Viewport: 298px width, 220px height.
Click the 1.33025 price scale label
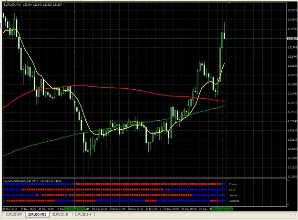[x=292, y=10]
